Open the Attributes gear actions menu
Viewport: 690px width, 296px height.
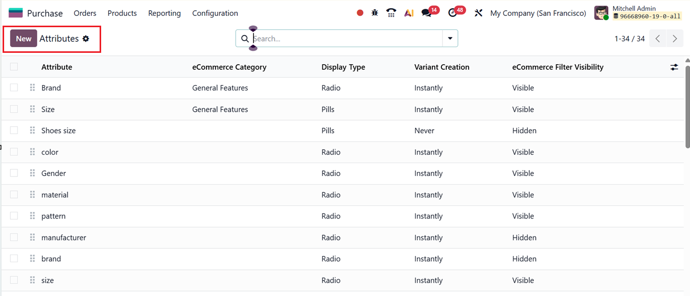point(86,38)
